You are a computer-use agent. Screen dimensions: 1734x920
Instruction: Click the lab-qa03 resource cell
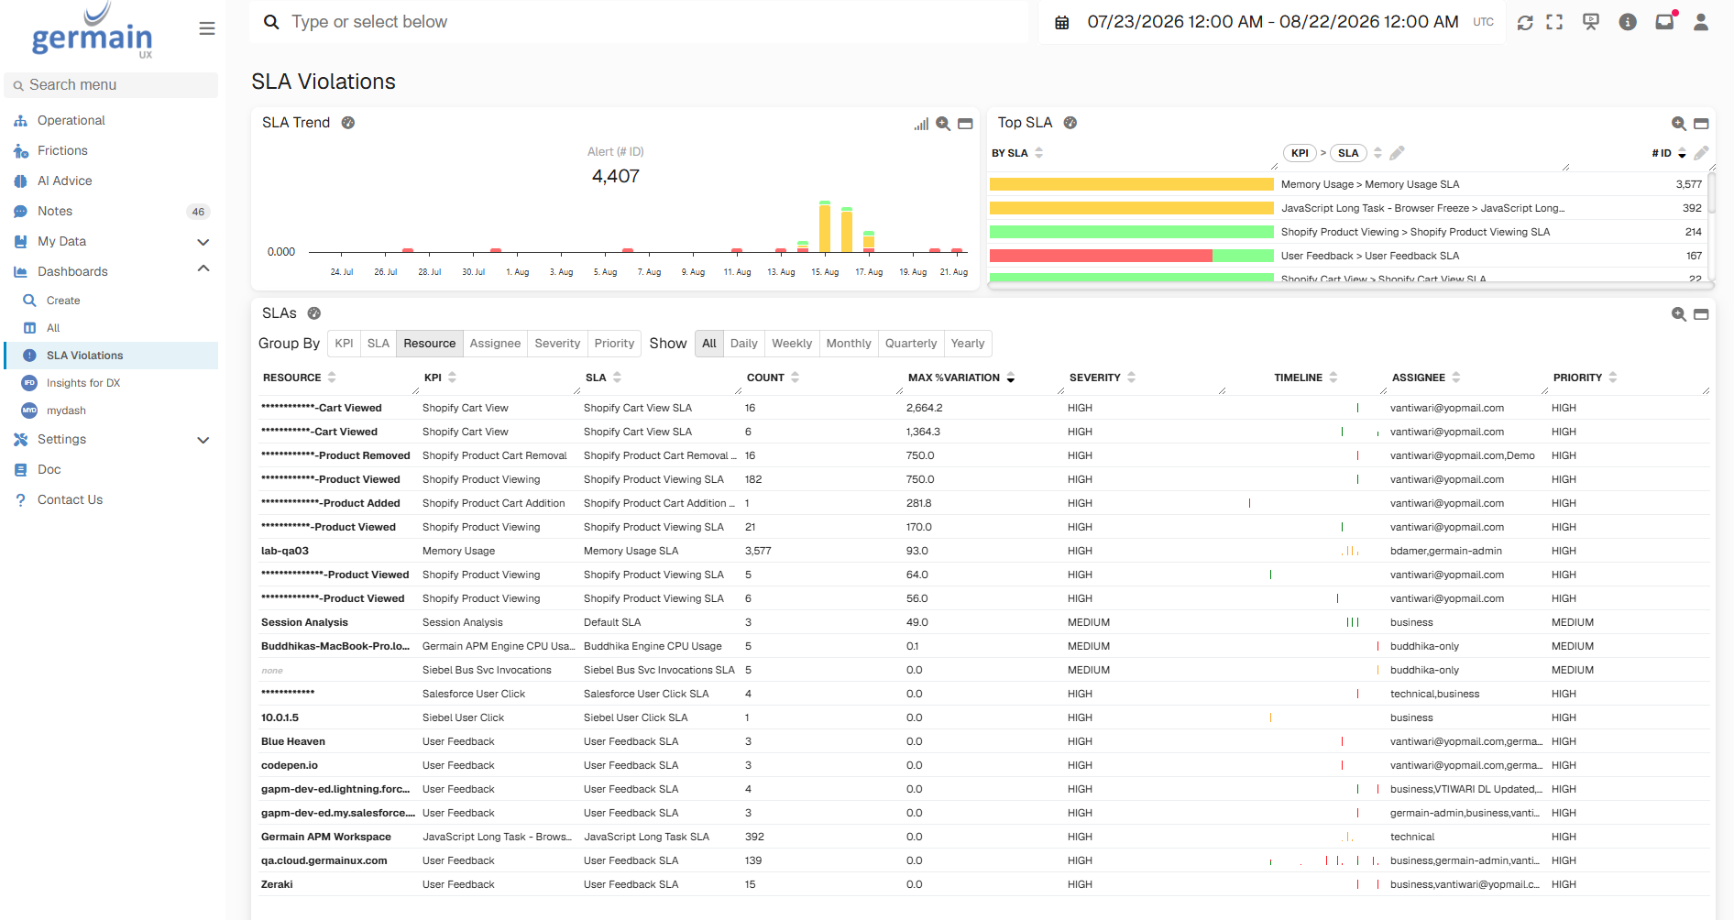(x=285, y=551)
